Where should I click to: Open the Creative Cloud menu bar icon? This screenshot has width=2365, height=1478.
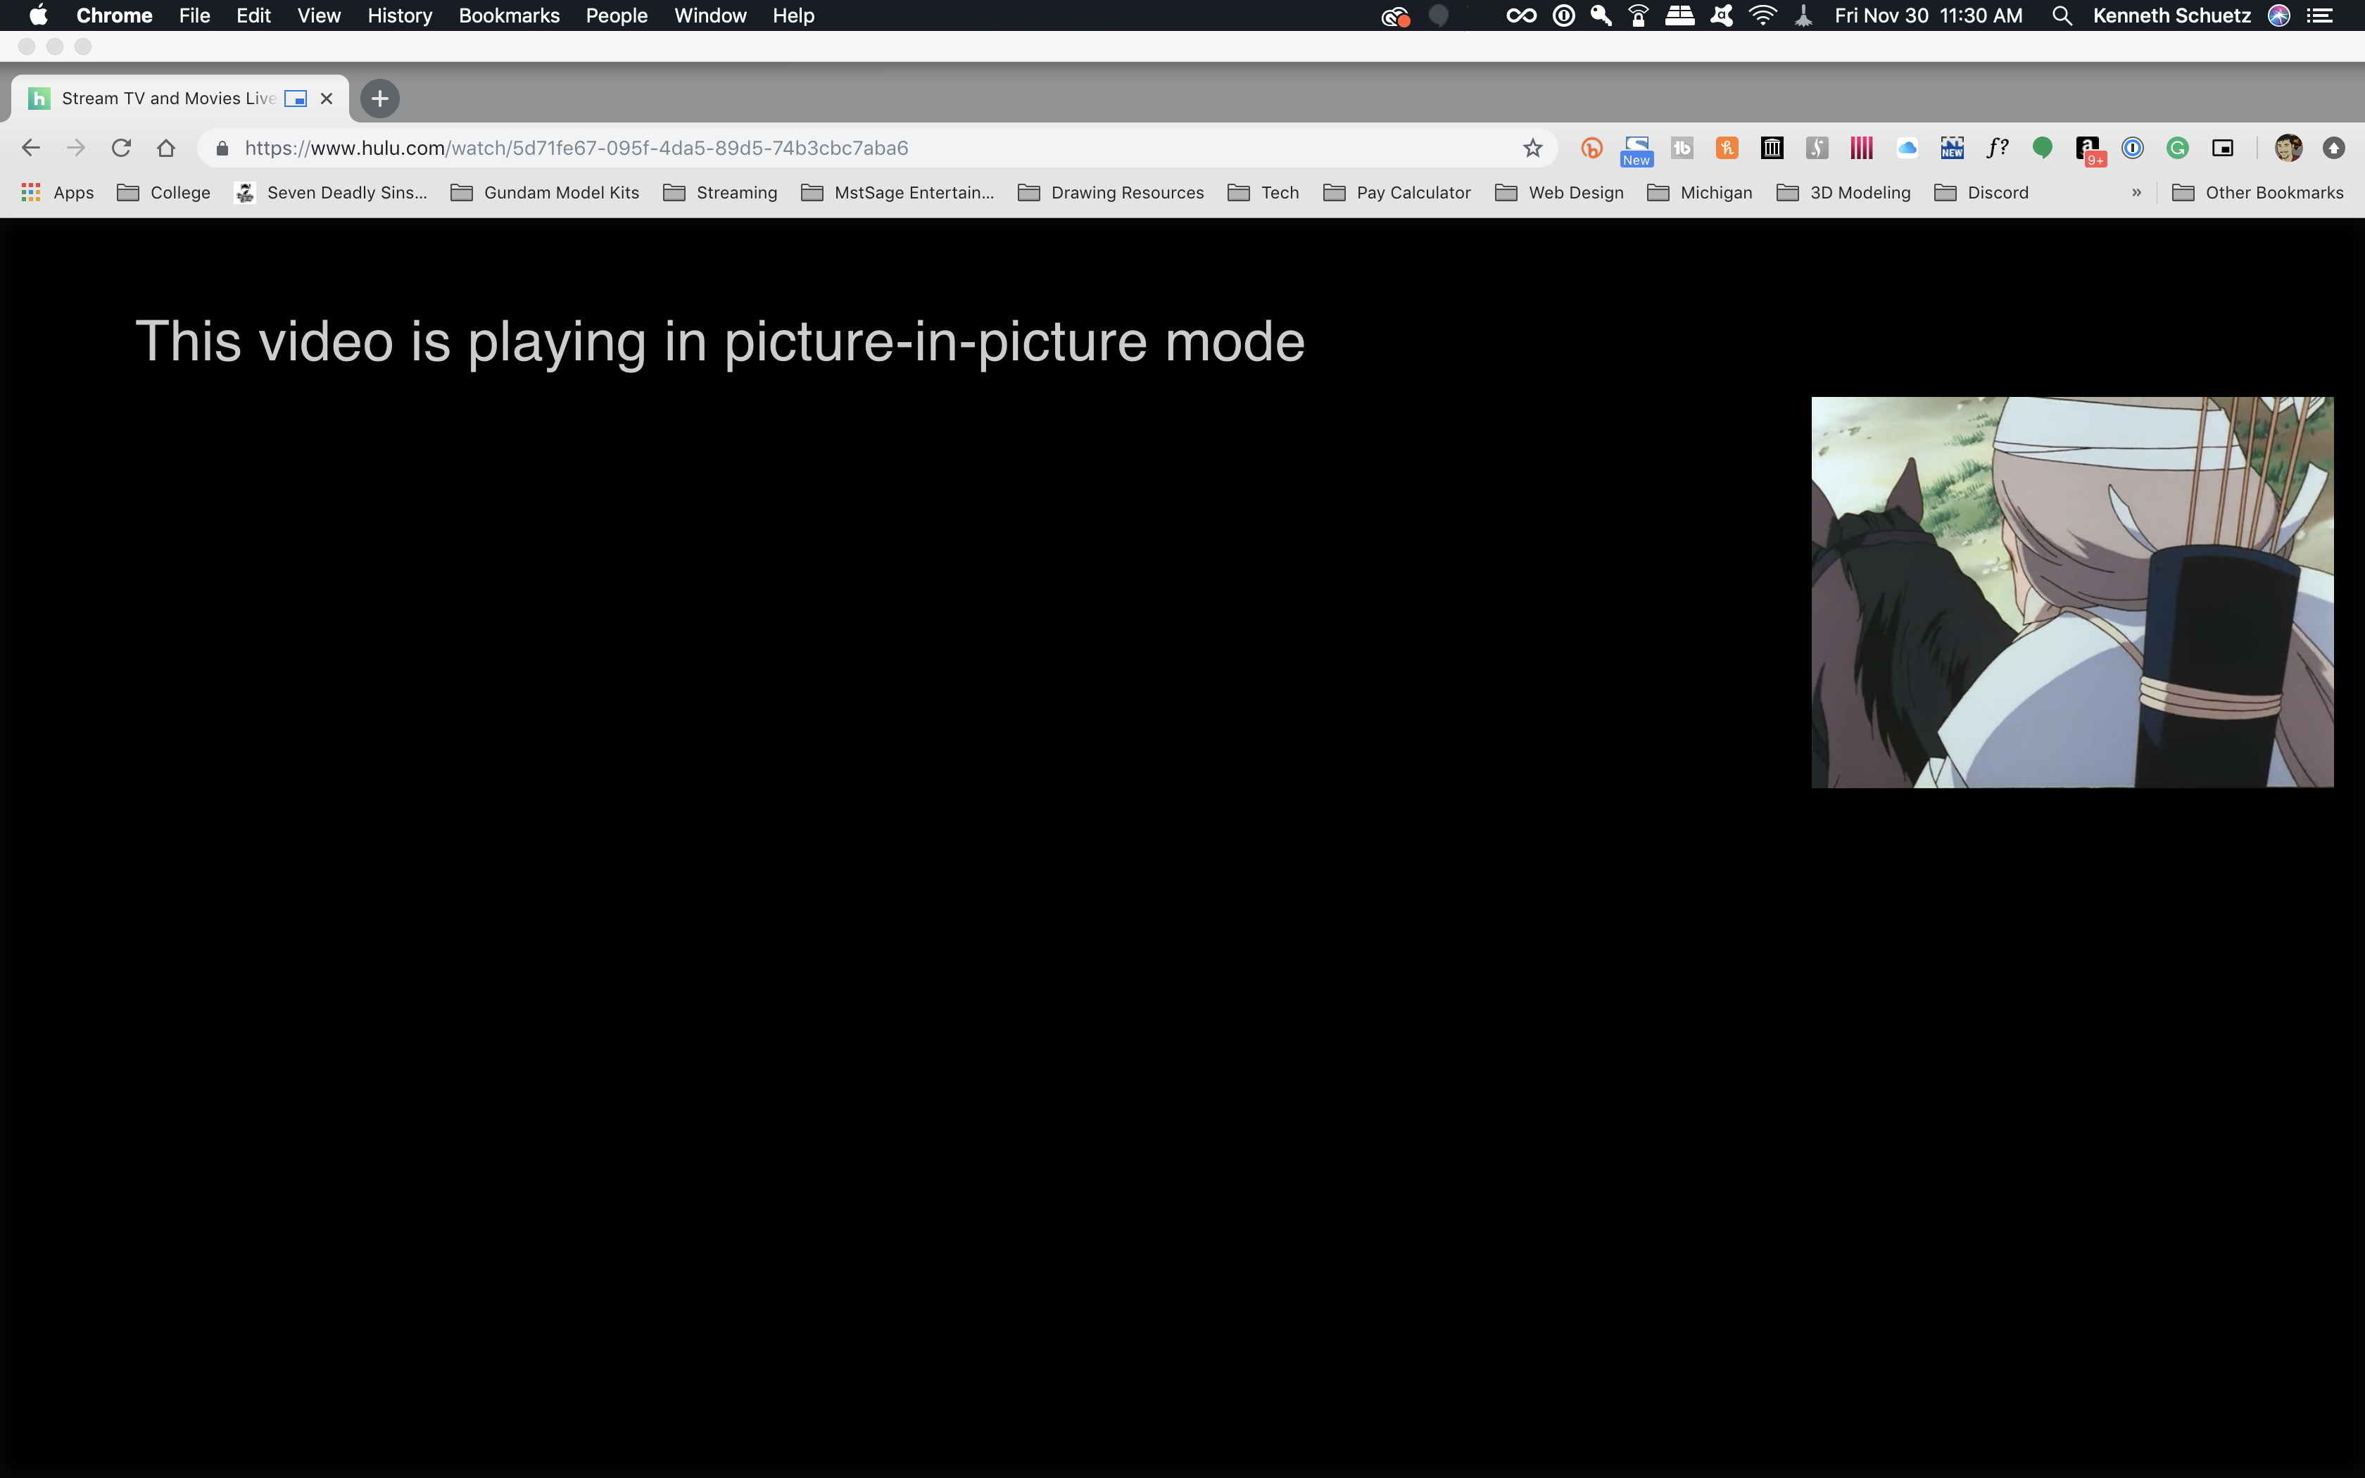[1394, 15]
